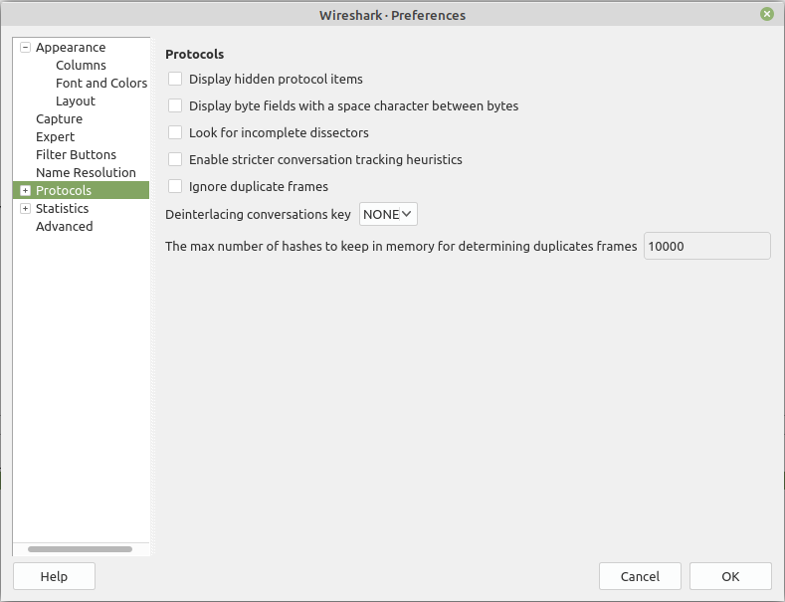Expand the Protocols tree node
The height and width of the screenshot is (602, 785).
(26, 191)
